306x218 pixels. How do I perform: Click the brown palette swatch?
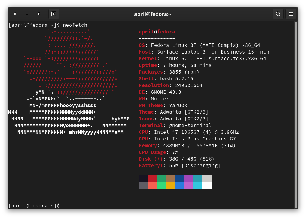171,179
